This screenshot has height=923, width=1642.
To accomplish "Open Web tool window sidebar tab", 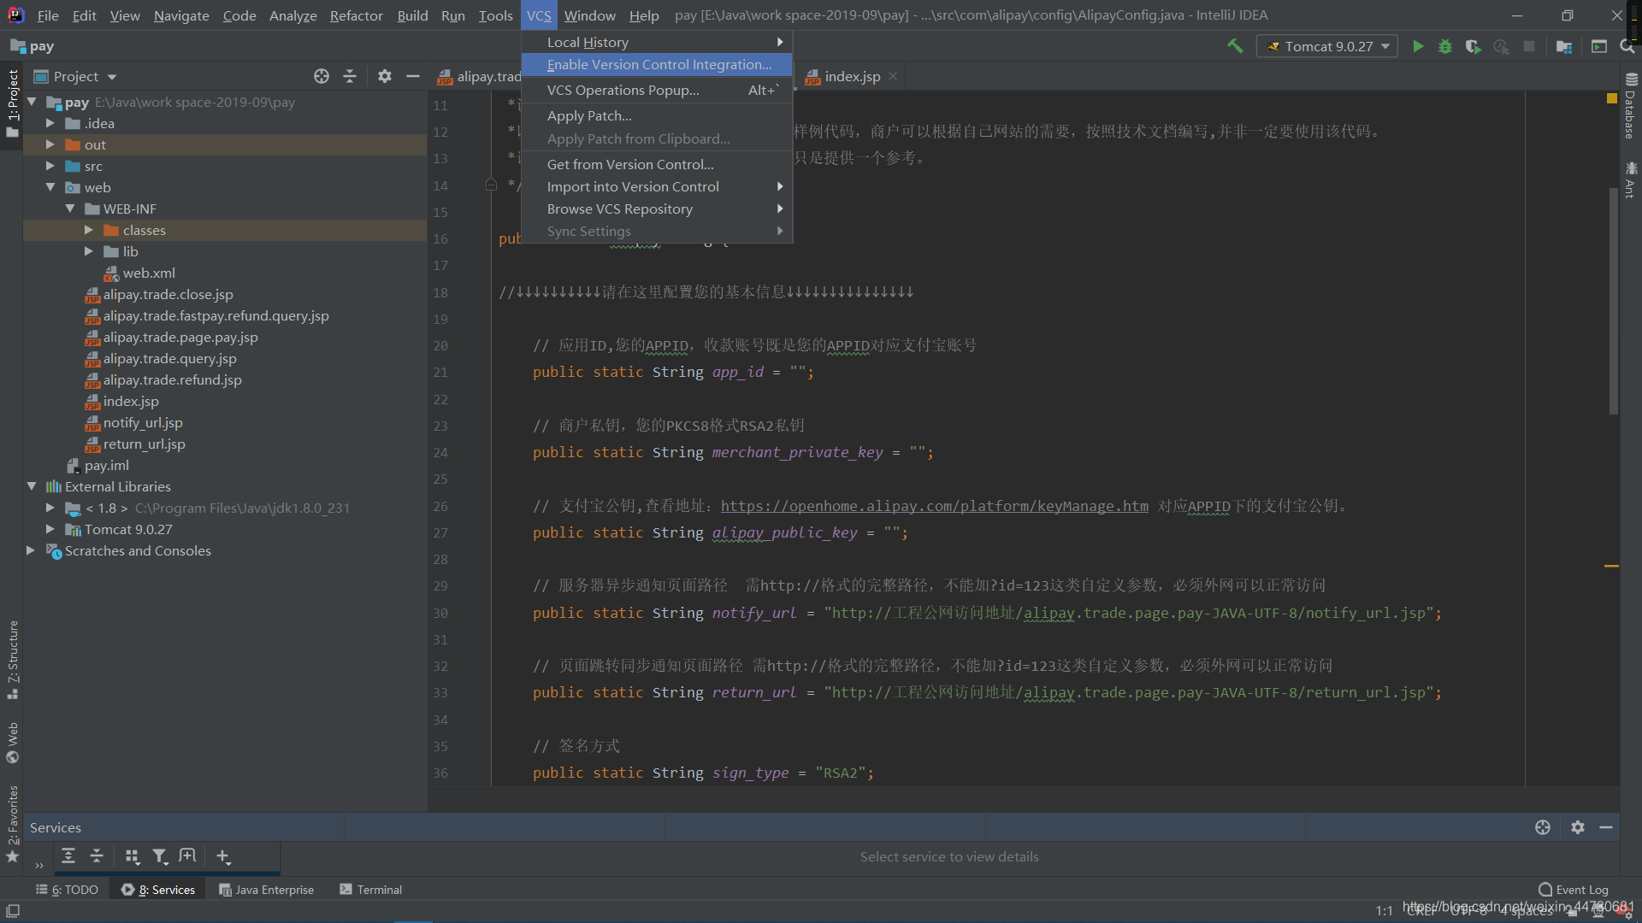I will [12, 743].
